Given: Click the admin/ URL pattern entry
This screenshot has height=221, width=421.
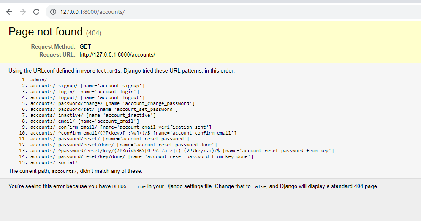Looking at the screenshot, I should [38, 80].
